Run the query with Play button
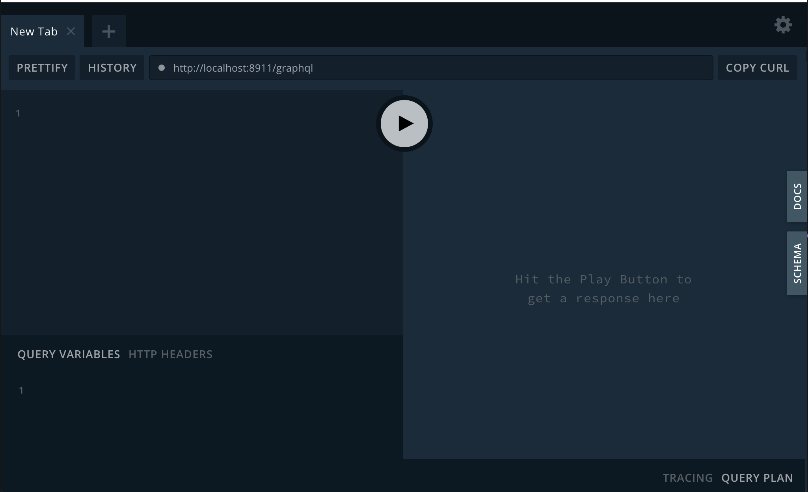The height and width of the screenshot is (492, 808). [x=404, y=124]
